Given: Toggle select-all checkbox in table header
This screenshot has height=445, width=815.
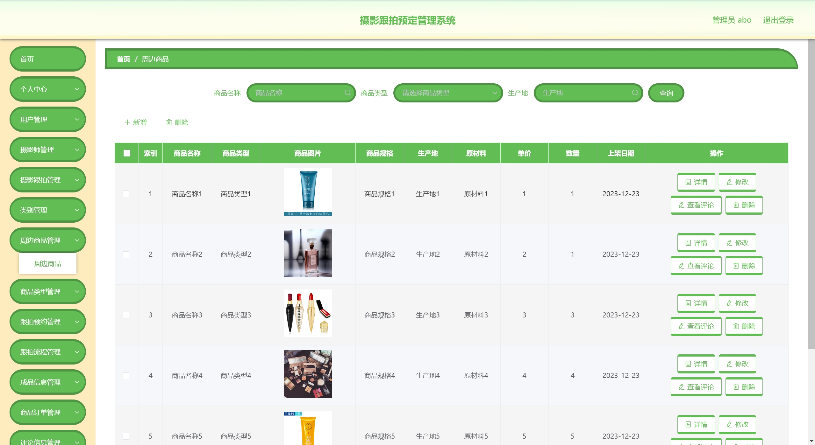Looking at the screenshot, I should click(x=127, y=153).
